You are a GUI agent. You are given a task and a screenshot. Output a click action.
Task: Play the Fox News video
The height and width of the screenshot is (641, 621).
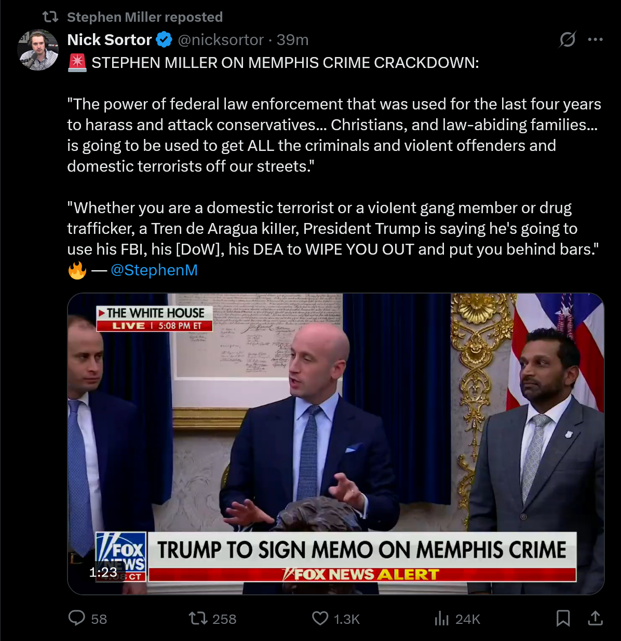coord(335,444)
